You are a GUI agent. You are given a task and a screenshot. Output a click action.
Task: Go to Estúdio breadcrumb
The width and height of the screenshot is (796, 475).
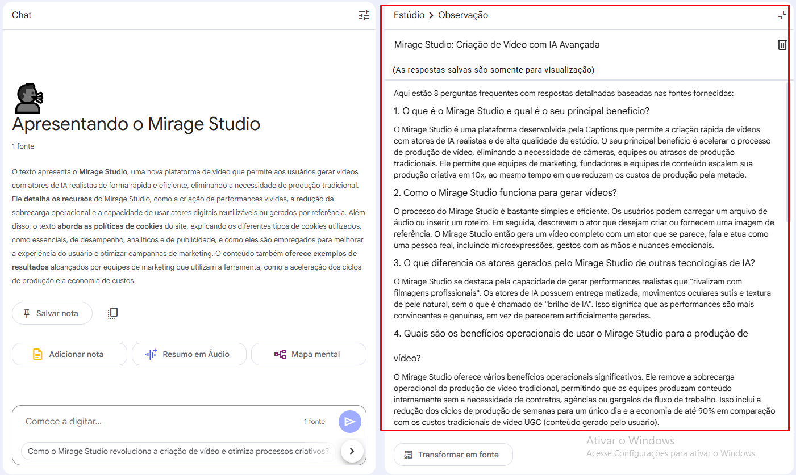409,15
